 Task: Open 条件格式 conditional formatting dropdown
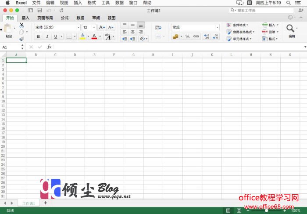click(x=237, y=25)
